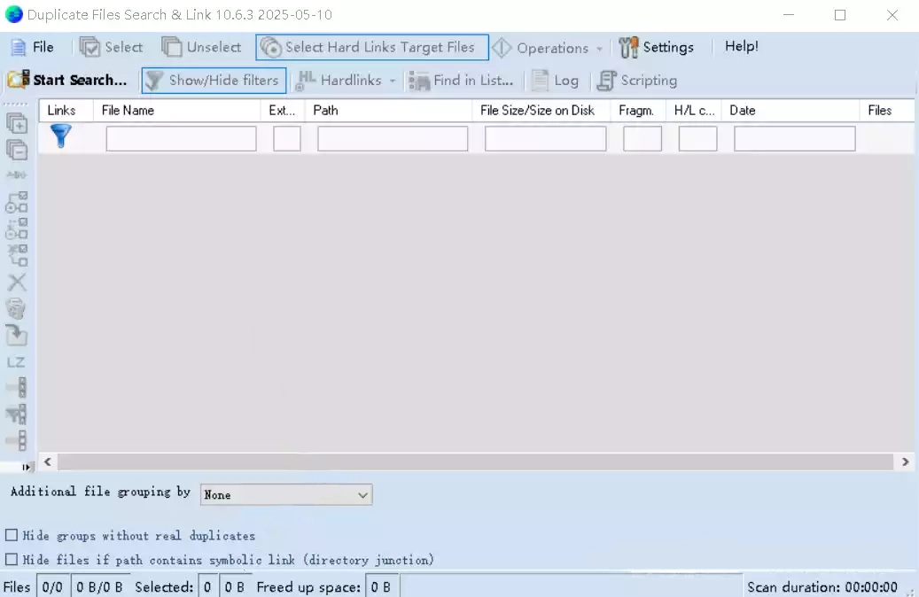Click the horizontal scrollbar left arrow
Screen dimensions: 919x597
(48, 461)
